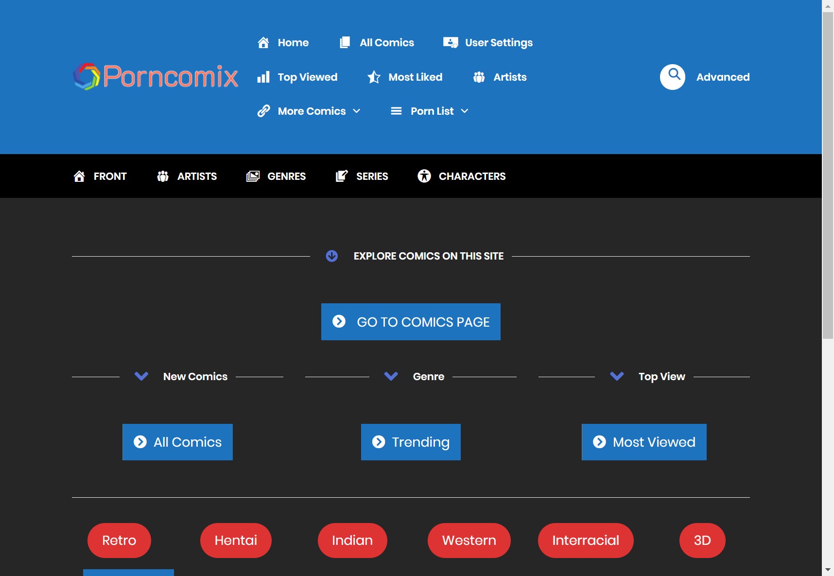Click the star icon for Most Liked
This screenshot has width=834, height=576.
click(374, 77)
